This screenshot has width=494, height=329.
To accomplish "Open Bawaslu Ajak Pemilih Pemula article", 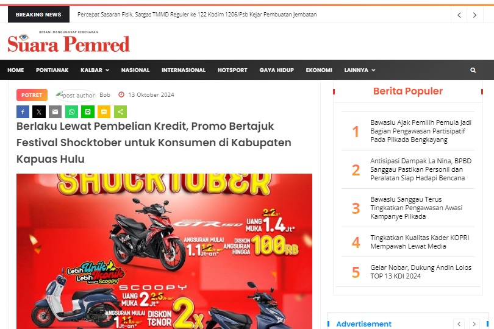I will [421, 131].
